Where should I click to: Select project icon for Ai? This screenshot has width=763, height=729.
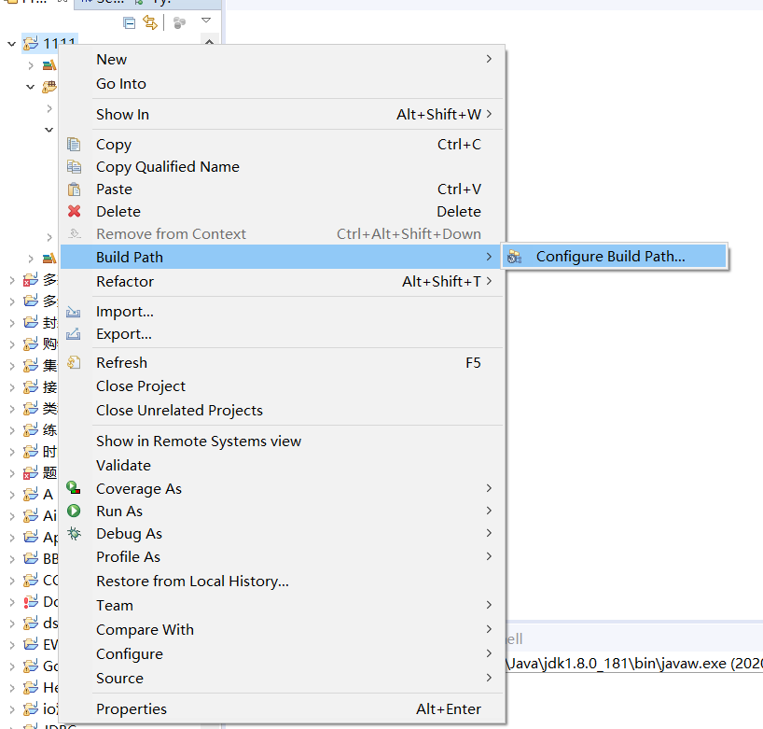pos(31,515)
